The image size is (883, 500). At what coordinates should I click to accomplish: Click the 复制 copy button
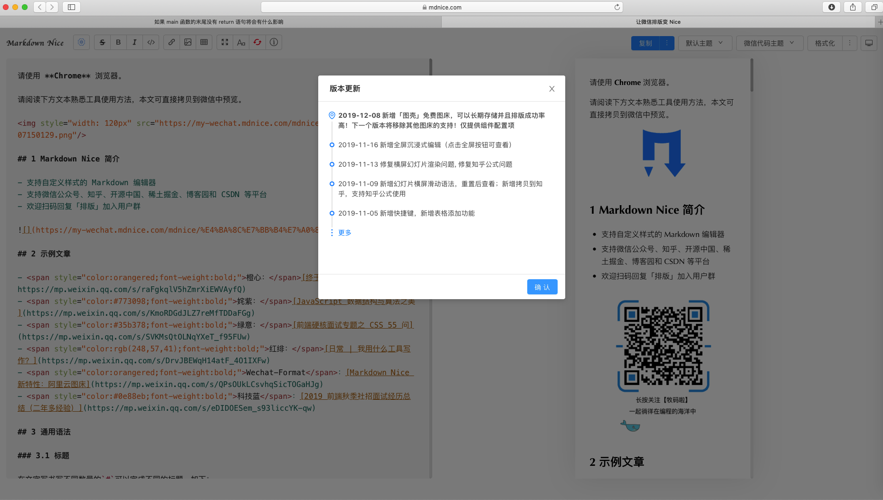646,43
